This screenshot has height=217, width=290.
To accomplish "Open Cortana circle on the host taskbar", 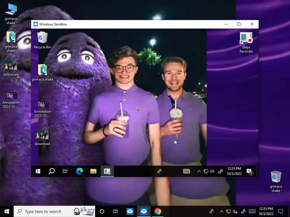I will point(102,211).
